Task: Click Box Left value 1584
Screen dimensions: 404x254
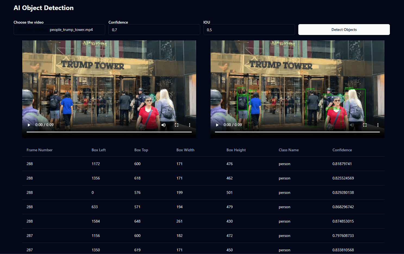Action: (x=96, y=221)
